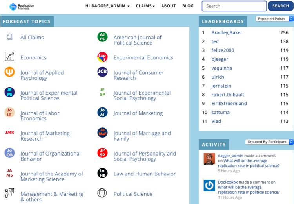View robert.thibault's profile

coord(228,95)
